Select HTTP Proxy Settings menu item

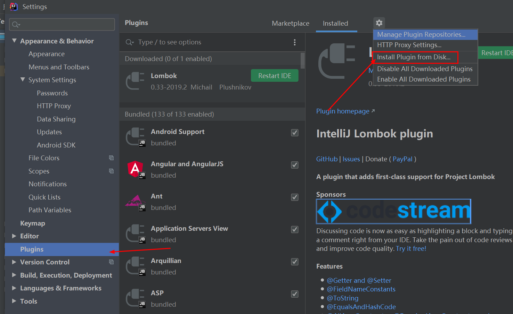(425, 45)
